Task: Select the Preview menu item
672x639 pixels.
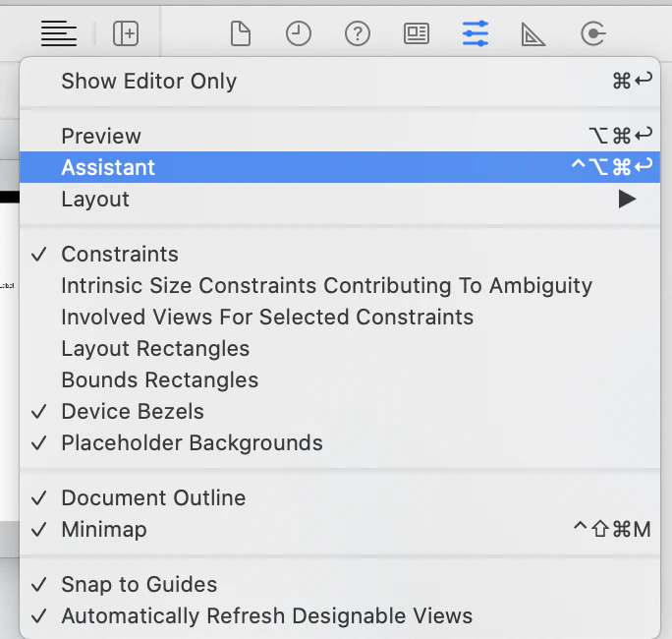Action: [340, 136]
